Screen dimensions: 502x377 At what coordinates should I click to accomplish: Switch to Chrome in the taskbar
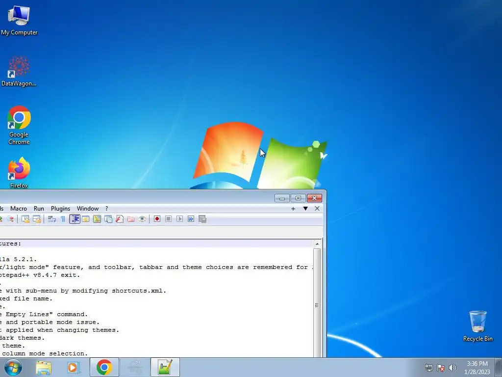click(104, 367)
